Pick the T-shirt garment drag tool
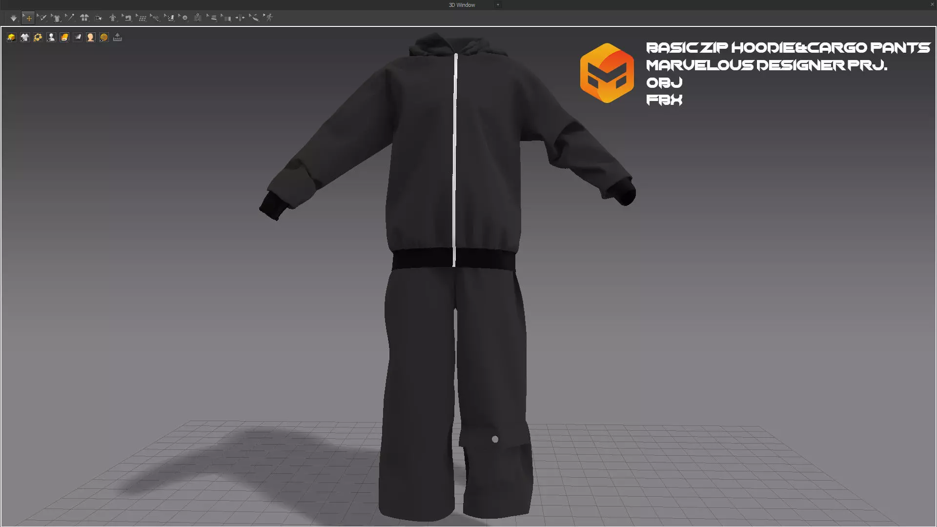 point(56,18)
